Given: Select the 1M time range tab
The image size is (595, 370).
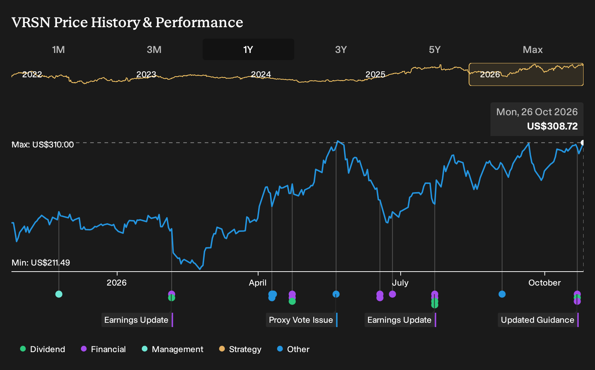Looking at the screenshot, I should tap(58, 49).
